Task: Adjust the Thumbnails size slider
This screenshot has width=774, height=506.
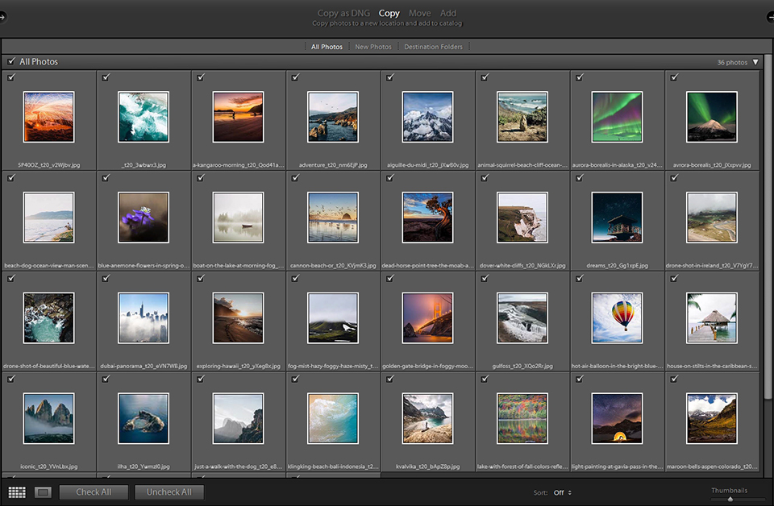Action: click(730, 499)
